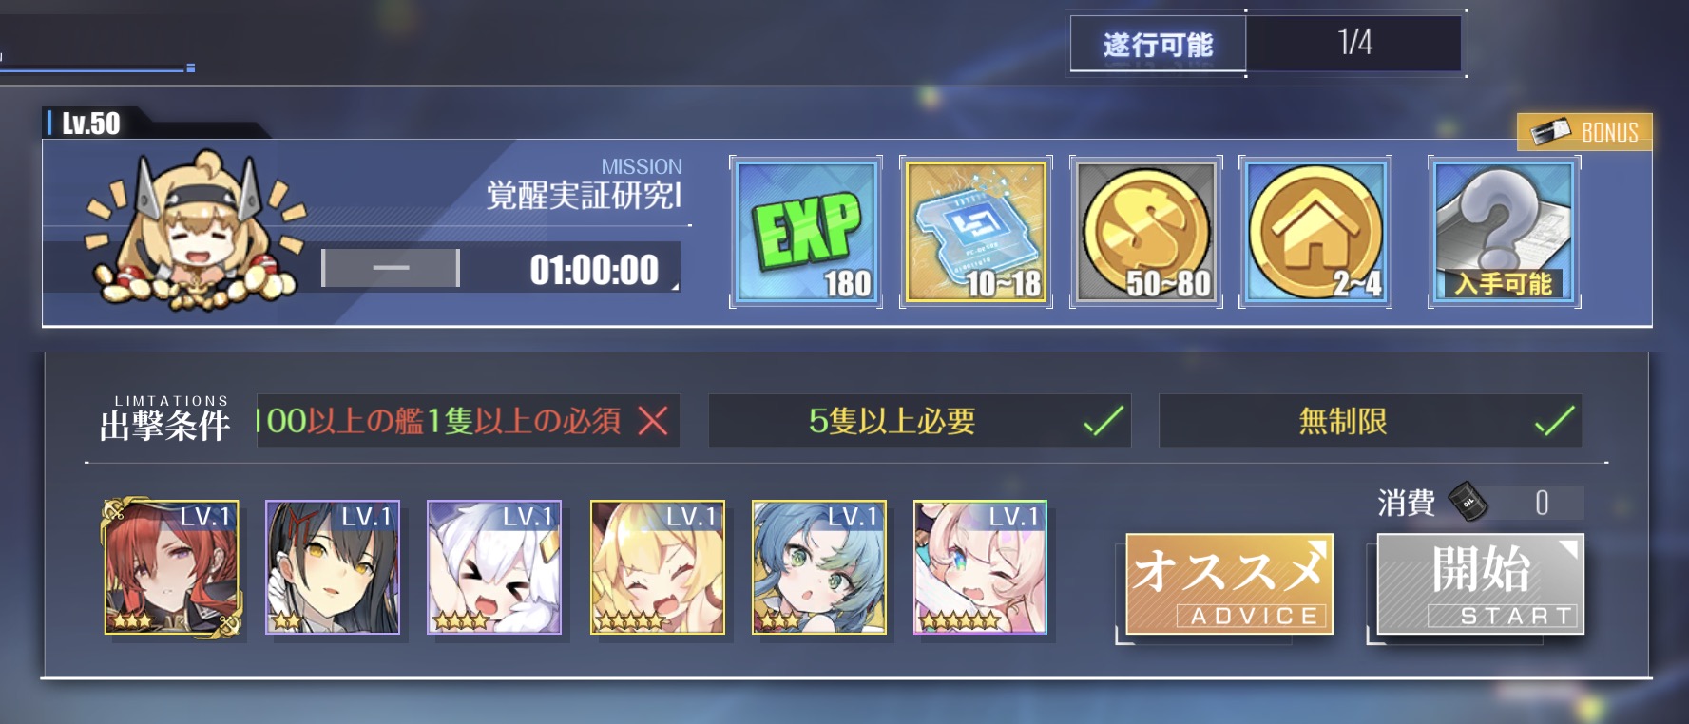Screen dimensions: 1689x724
Task: Select the white-haired chibi ship portrait
Action: point(494,567)
